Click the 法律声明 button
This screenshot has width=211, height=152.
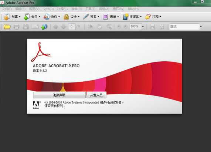(x=59, y=95)
